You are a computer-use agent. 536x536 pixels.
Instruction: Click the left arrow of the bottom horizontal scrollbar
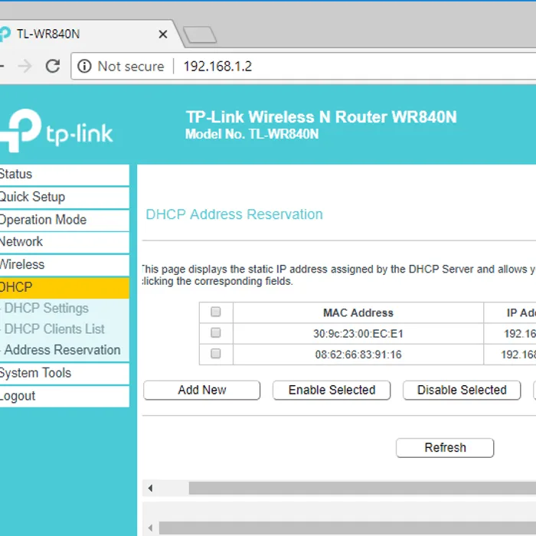(x=150, y=528)
